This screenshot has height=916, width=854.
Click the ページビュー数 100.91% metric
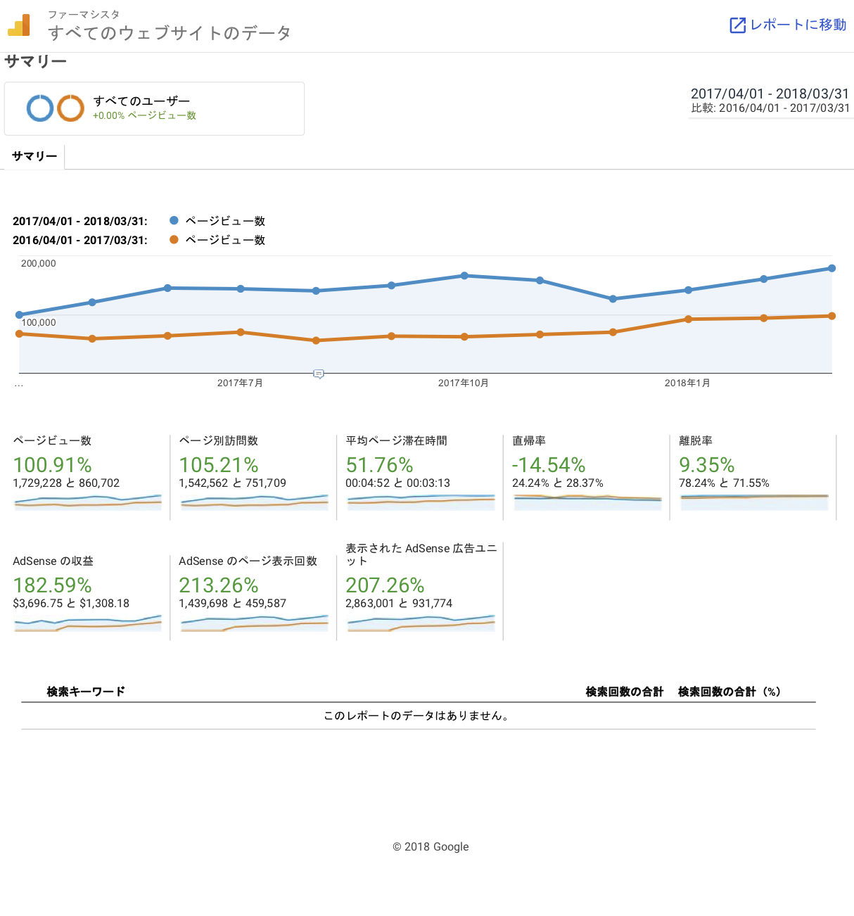coord(53,465)
